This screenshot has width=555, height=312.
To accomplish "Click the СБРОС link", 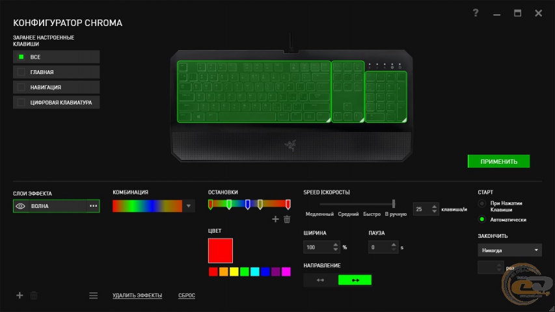I will tap(187, 295).
